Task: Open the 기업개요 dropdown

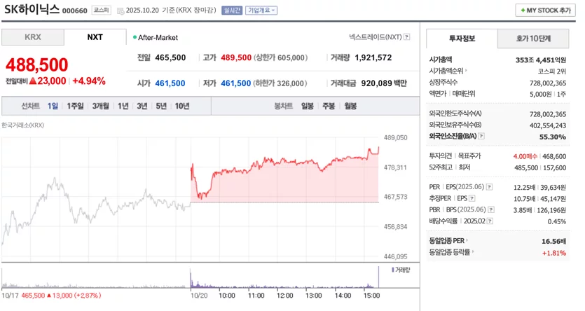Action: [x=261, y=11]
